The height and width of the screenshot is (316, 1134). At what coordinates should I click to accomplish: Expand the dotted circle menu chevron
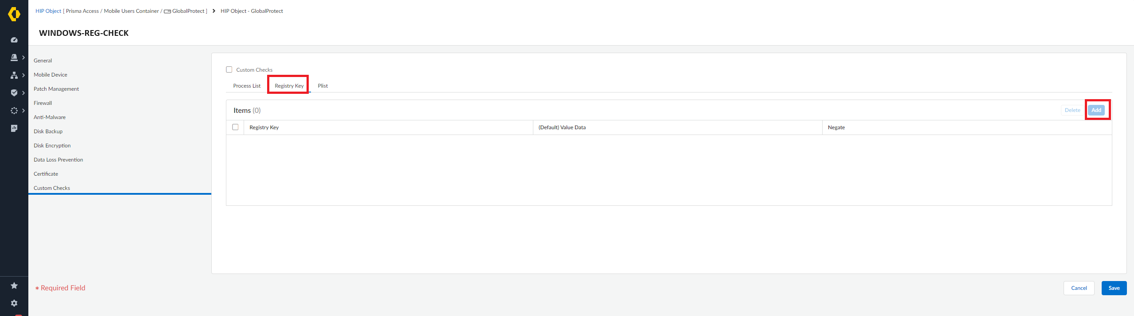coord(23,111)
